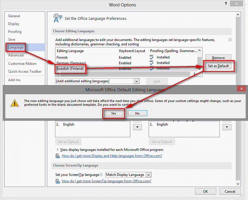Open Customize Ribbon options

[x=22, y=64]
